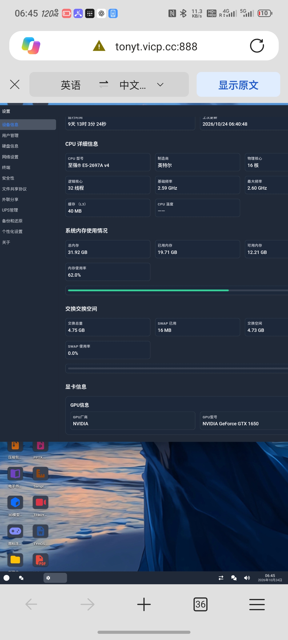Image resolution: width=288 pixels, height=640 pixels.
Task: Switch to 终端 in the sidebar
Action: coord(28,167)
